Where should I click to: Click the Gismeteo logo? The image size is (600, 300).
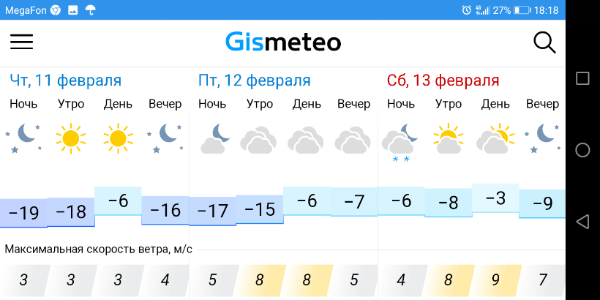[x=282, y=42]
